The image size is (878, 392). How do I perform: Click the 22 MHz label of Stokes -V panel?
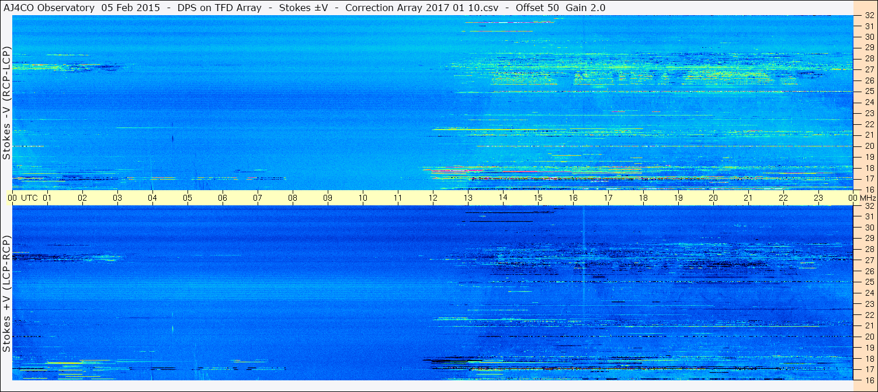click(869, 124)
